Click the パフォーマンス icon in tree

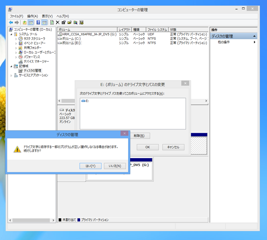tap(20, 57)
